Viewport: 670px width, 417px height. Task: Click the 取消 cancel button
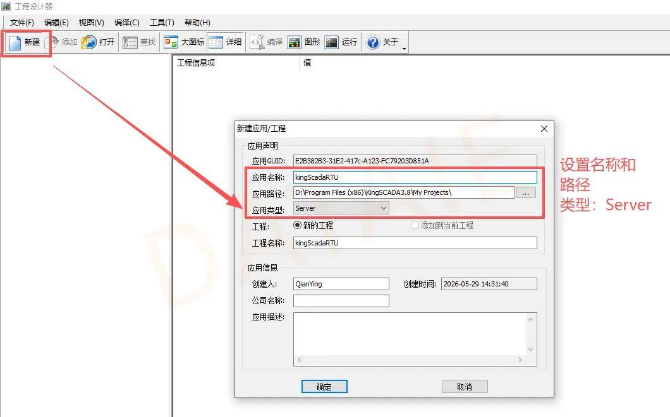(x=465, y=387)
